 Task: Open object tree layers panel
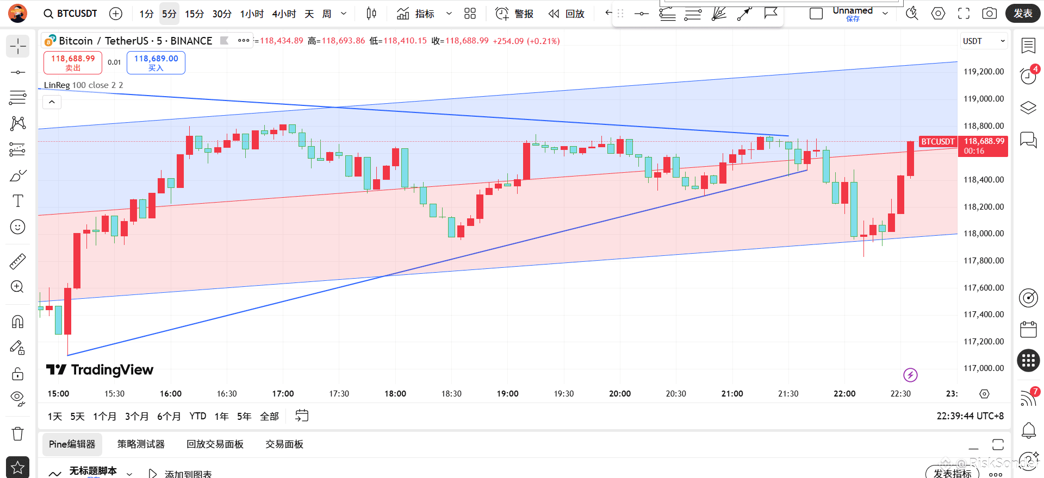(x=1028, y=108)
